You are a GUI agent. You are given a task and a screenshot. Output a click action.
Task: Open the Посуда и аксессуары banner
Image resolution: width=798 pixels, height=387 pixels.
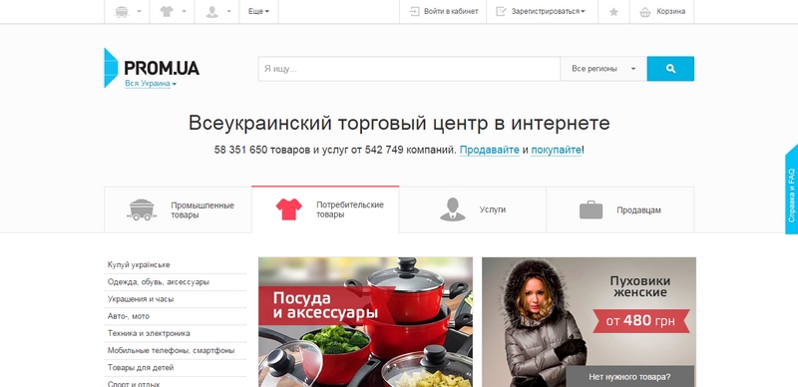click(x=365, y=322)
